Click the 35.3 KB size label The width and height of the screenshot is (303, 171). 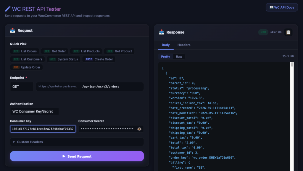tap(288, 56)
